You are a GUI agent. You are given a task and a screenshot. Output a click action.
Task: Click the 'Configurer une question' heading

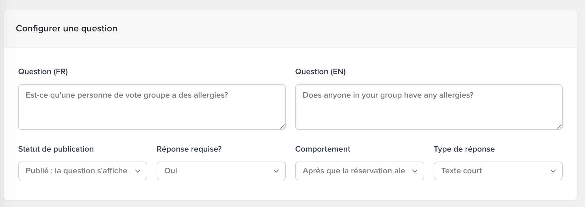tap(66, 29)
